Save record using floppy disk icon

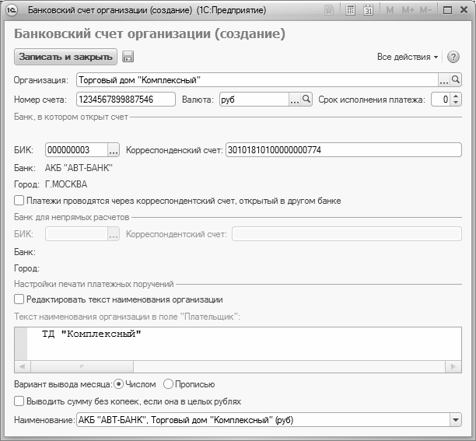(x=128, y=57)
